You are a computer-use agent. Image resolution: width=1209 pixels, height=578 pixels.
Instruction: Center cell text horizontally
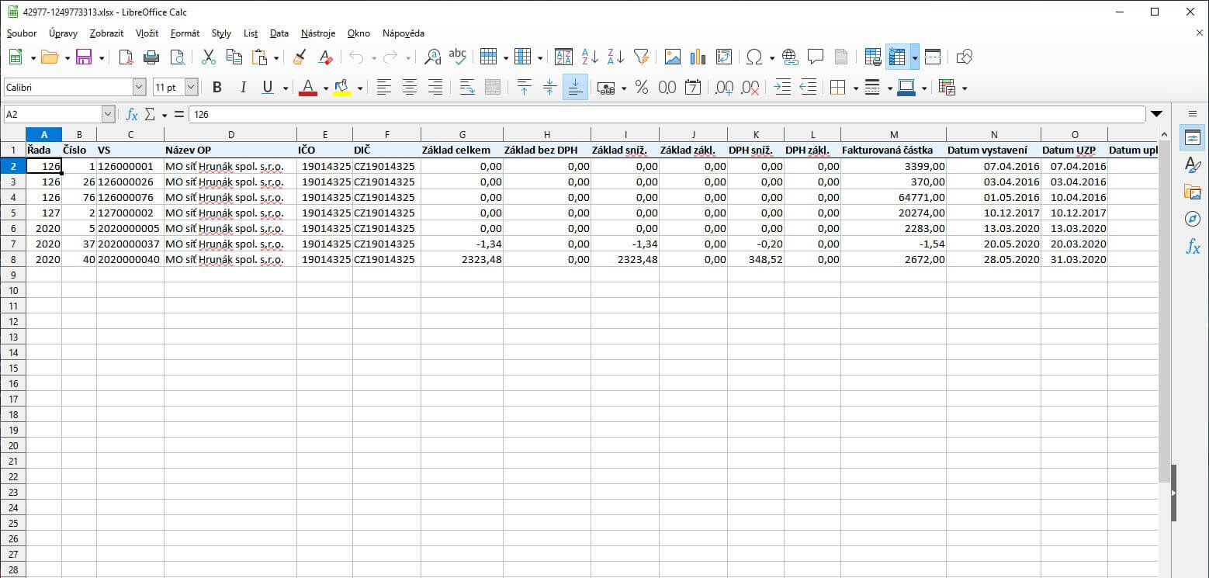coord(410,88)
